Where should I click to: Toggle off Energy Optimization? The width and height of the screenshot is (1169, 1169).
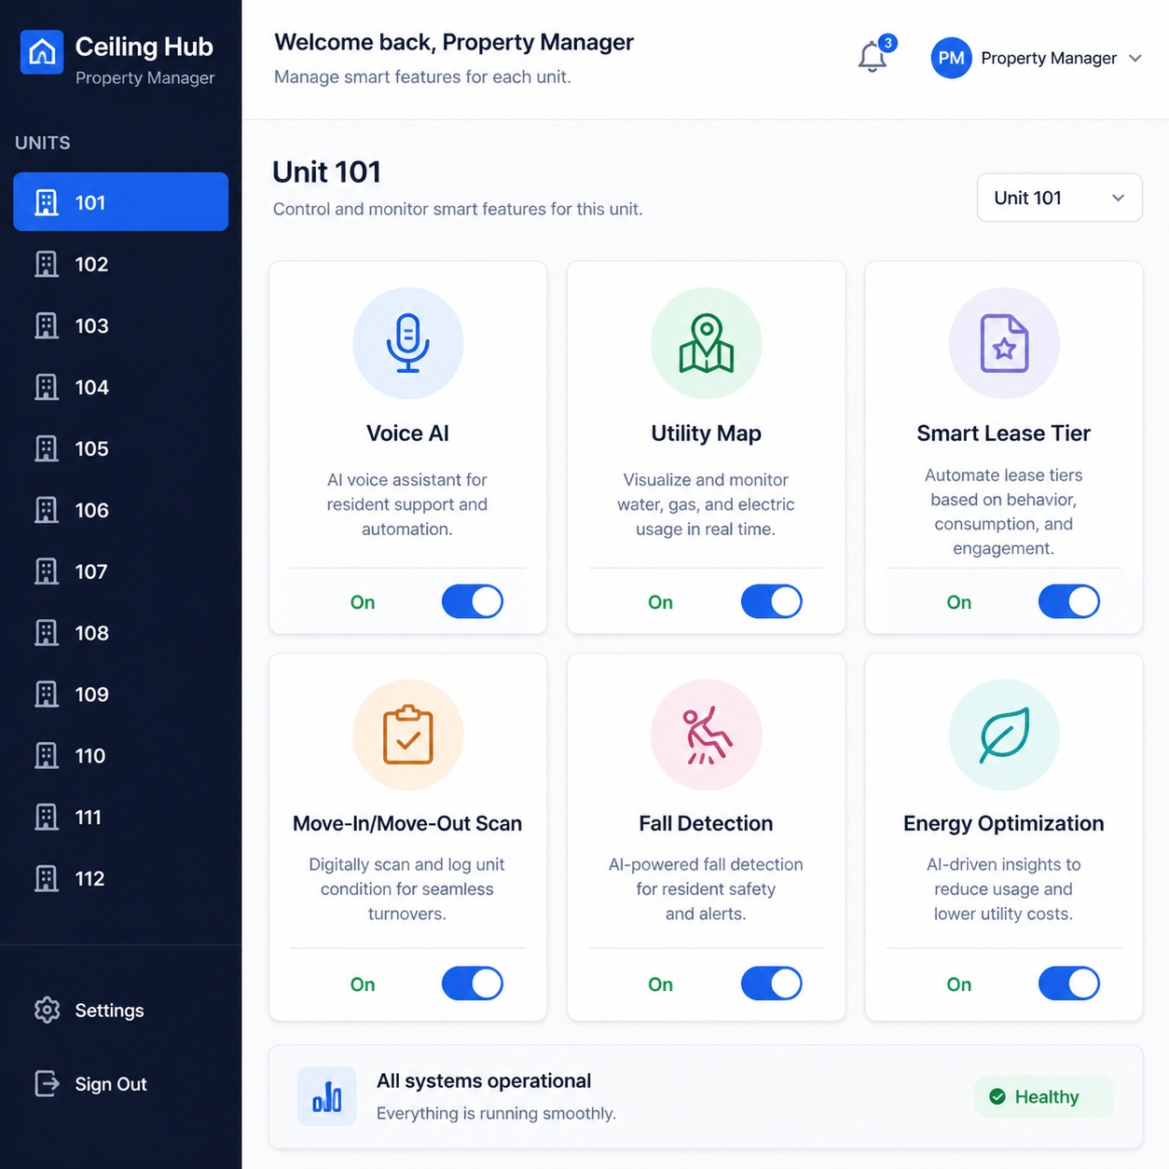coord(1068,983)
